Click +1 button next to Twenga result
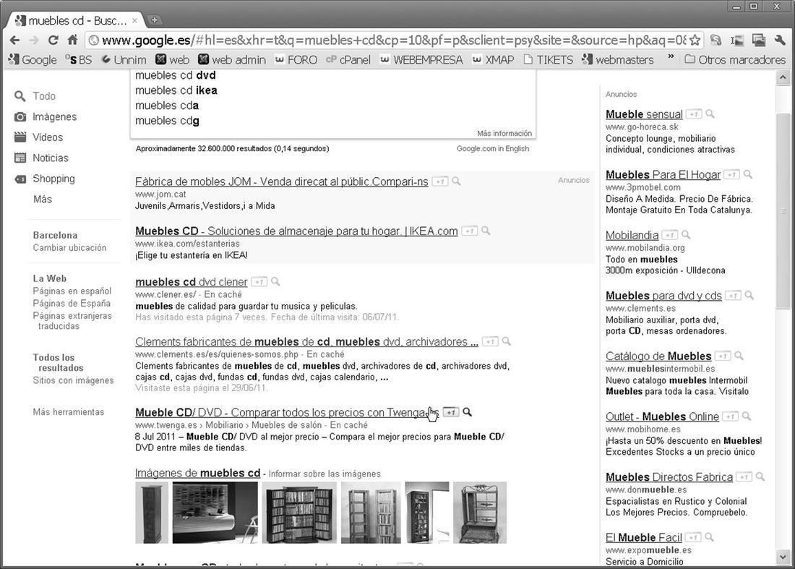The height and width of the screenshot is (569, 795). pyautogui.click(x=451, y=412)
